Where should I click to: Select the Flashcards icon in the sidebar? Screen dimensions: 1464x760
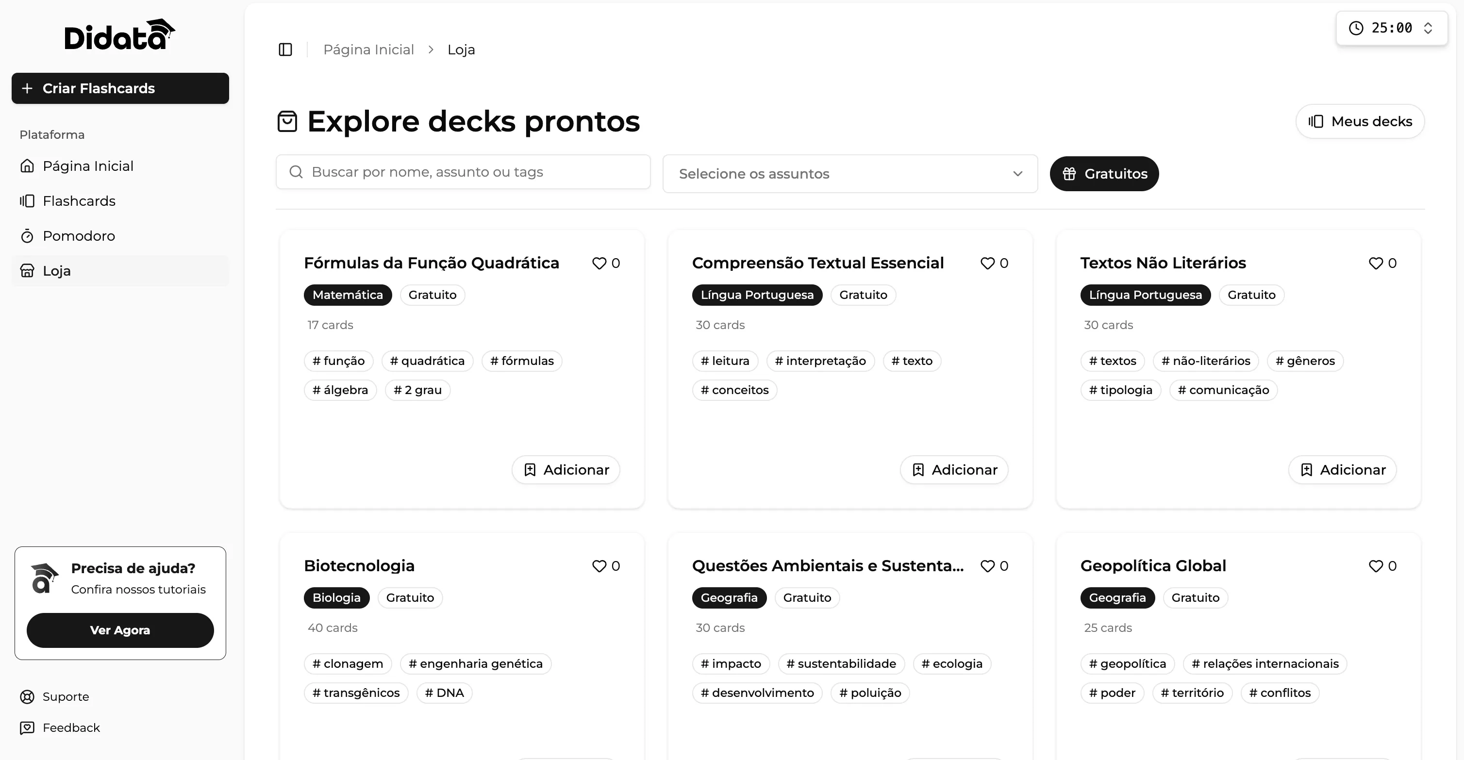pos(27,200)
